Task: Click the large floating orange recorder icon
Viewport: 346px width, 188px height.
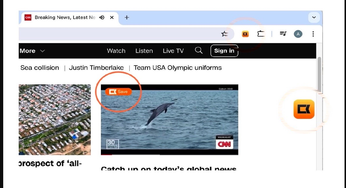Action: click(304, 109)
